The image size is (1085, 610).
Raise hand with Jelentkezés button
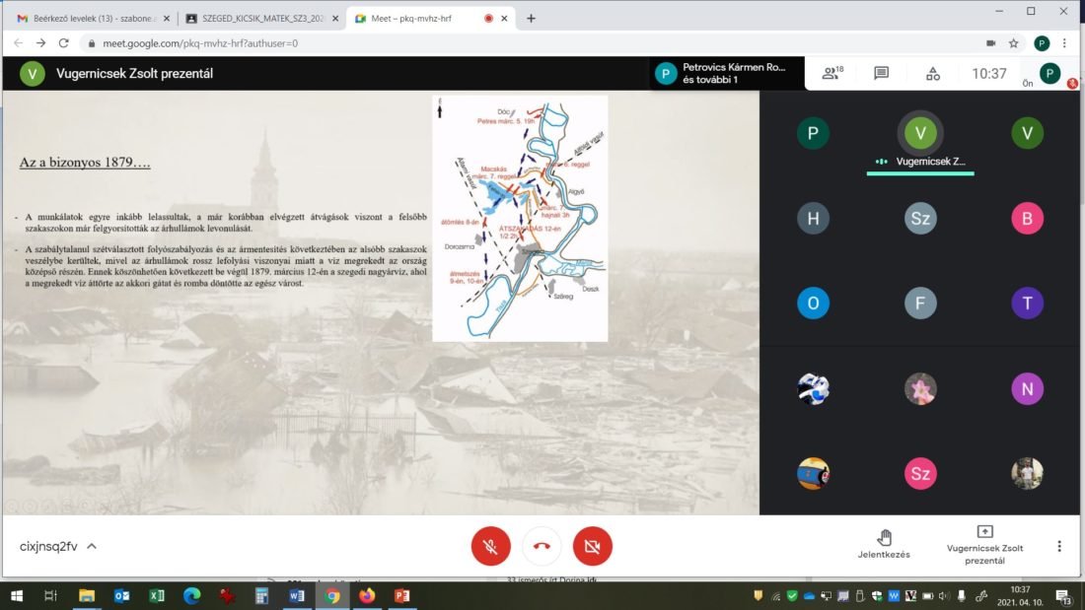884,544
